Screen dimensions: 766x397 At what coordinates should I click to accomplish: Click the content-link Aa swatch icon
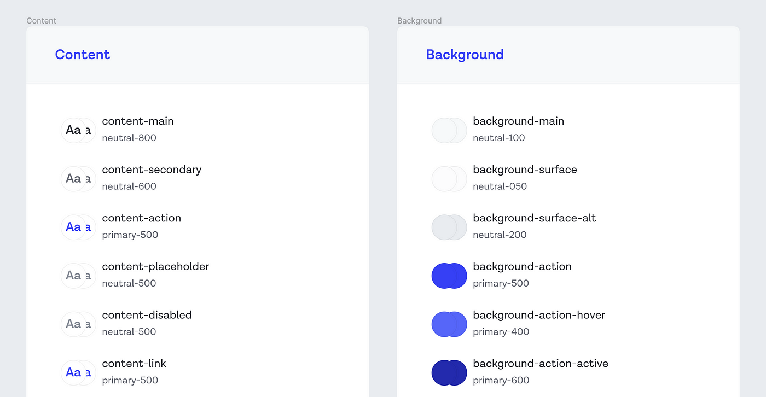78,372
